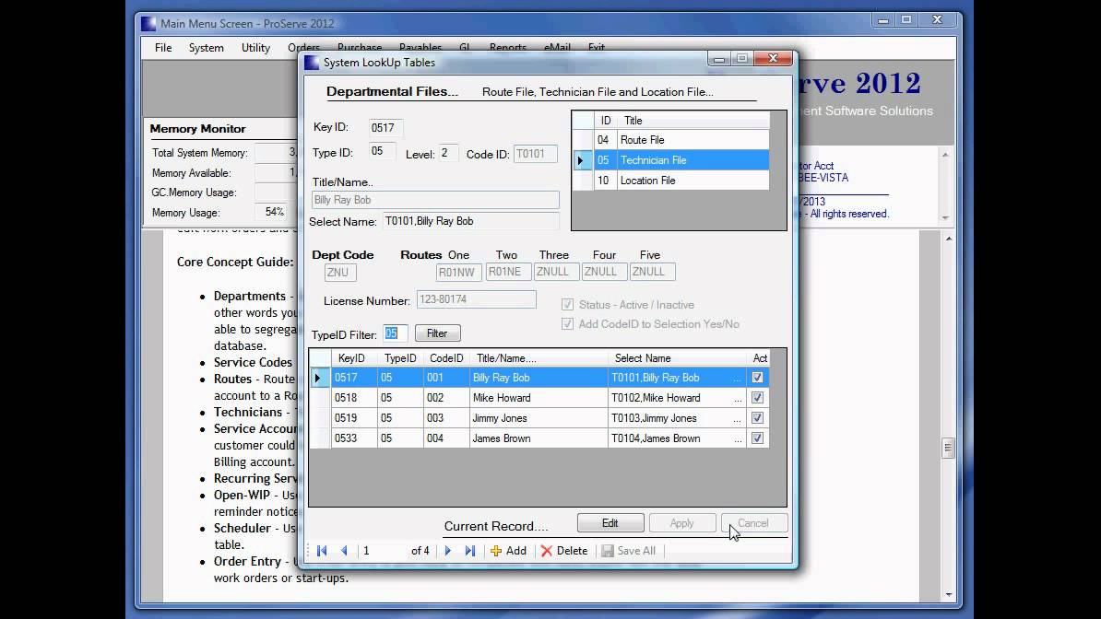Open ellipsis in T0104,James Brown cell
1101x619 pixels.
pyautogui.click(x=737, y=440)
